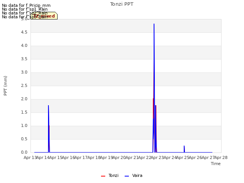Click the Apr 28 x-axis tick label

221,157
